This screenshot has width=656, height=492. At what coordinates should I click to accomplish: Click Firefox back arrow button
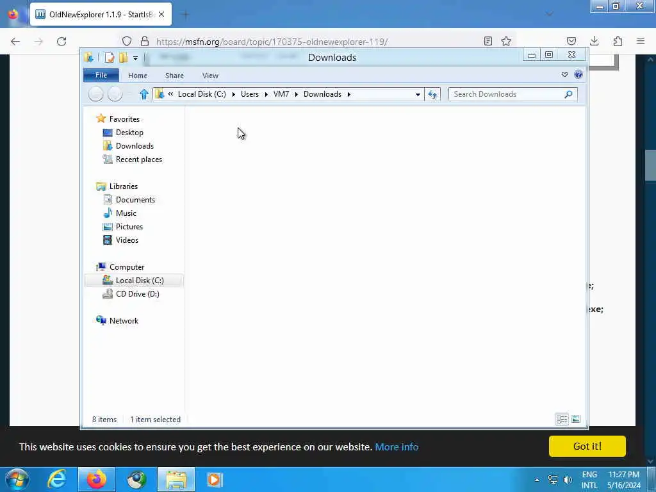coord(15,42)
